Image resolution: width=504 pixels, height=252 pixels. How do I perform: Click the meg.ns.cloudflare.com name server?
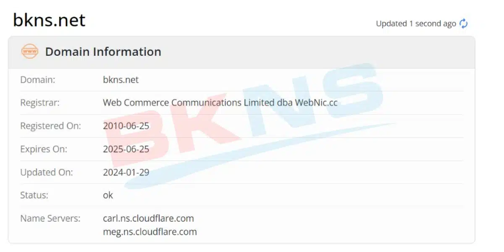pyautogui.click(x=150, y=231)
